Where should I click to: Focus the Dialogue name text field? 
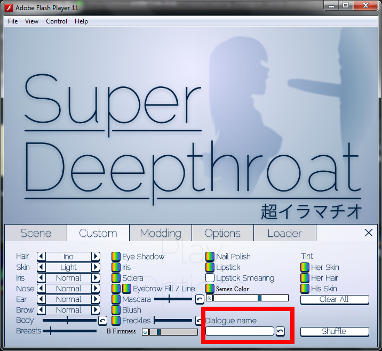point(240,331)
